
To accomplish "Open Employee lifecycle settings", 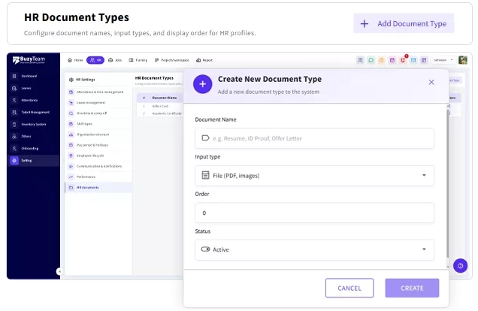I will coord(98,155).
